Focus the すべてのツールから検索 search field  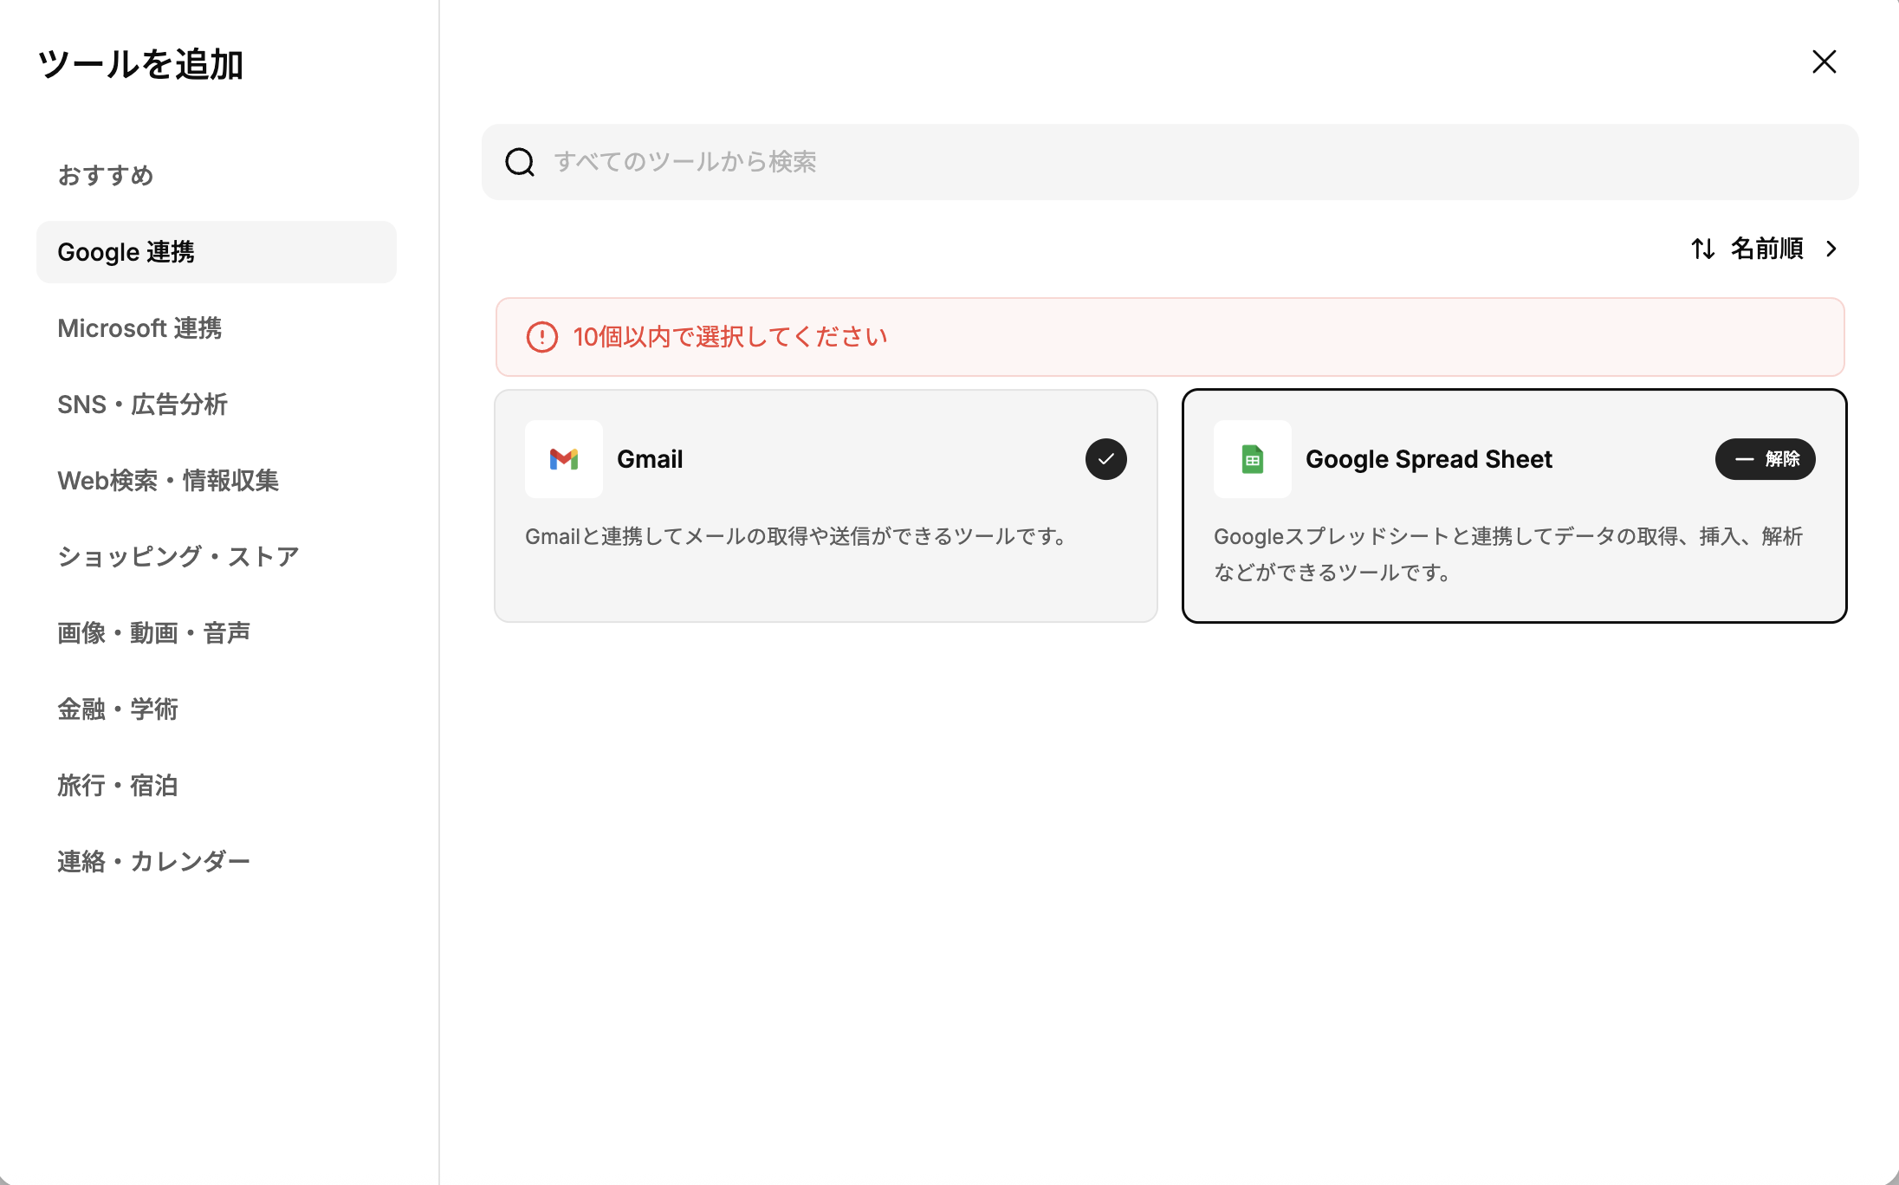tap(1196, 162)
